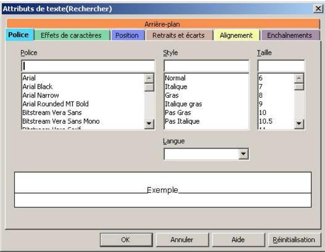Select size 10 in Taille list
Image resolution: width=325 pixels, height=252 pixels.
pyautogui.click(x=276, y=113)
